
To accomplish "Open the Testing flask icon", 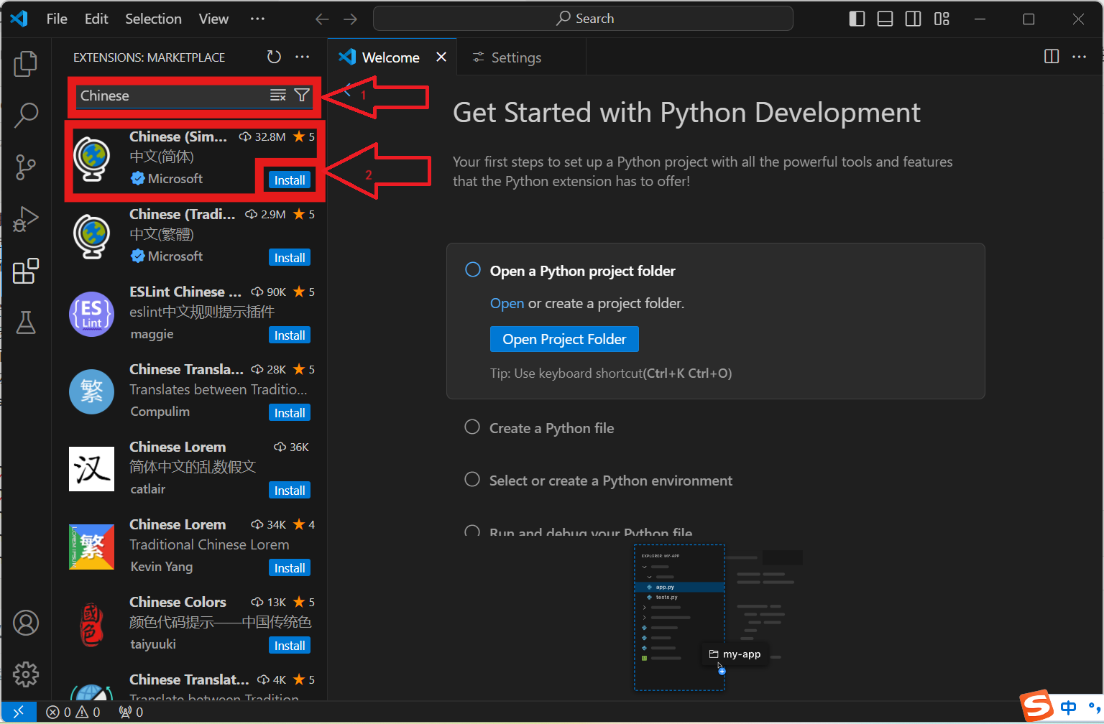I will pyautogui.click(x=26, y=322).
